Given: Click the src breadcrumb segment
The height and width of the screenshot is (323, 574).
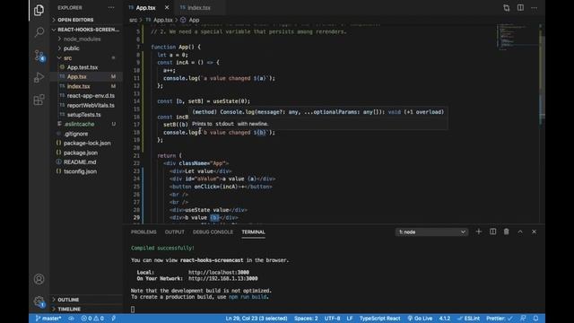Looking at the screenshot, I should tap(134, 20).
